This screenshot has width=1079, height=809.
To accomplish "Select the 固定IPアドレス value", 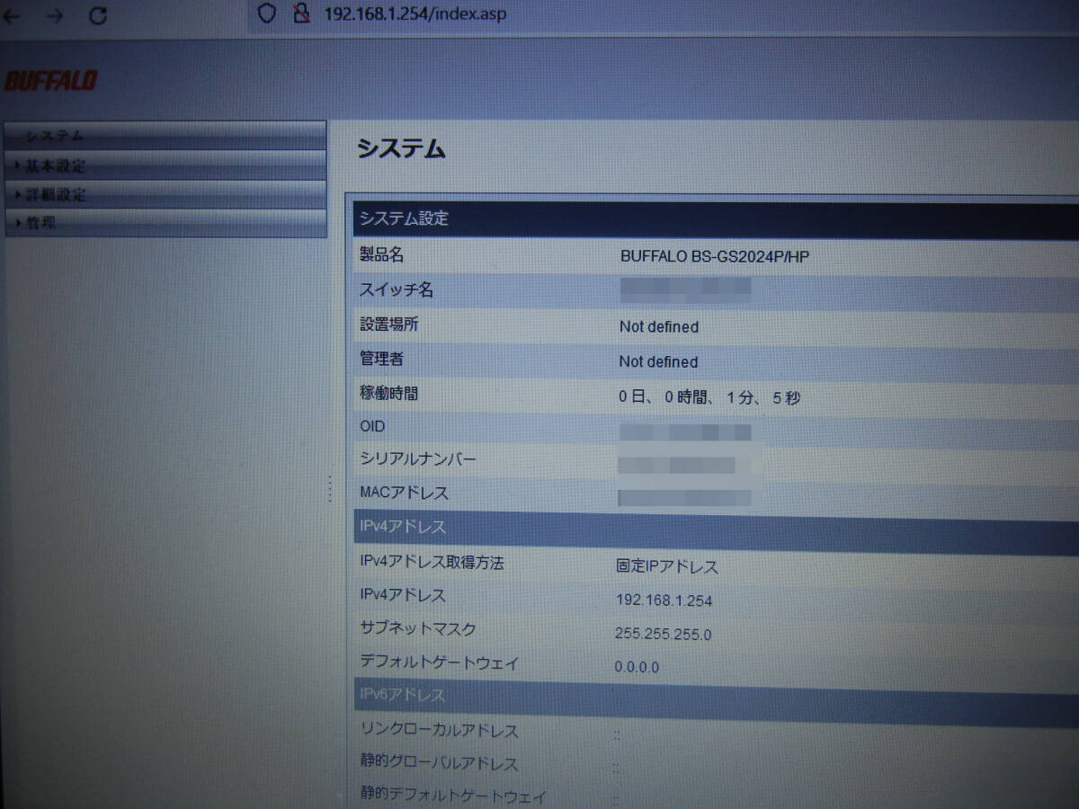I will tap(667, 566).
